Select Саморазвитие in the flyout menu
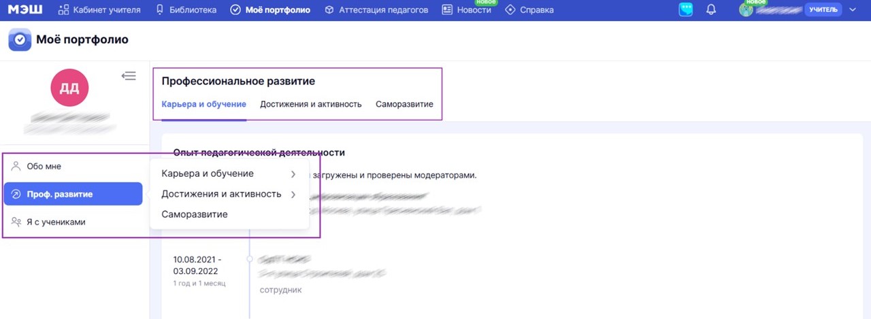 click(195, 214)
